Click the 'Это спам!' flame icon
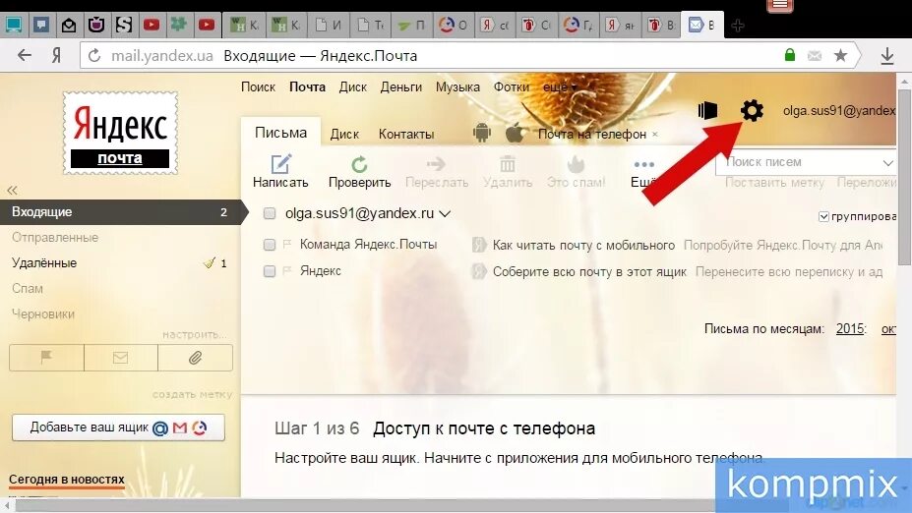 pos(576,164)
